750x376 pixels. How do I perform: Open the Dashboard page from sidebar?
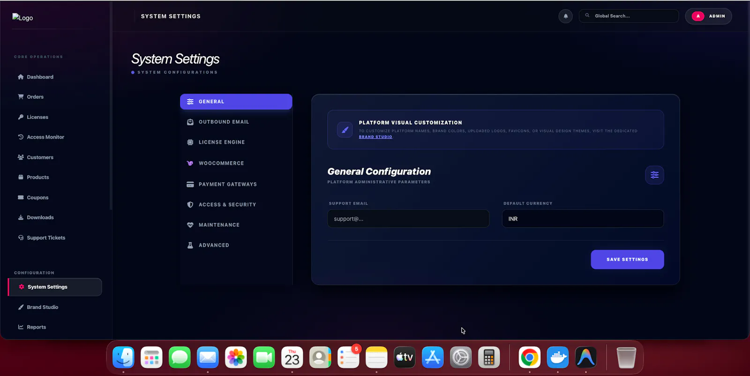coord(36,77)
